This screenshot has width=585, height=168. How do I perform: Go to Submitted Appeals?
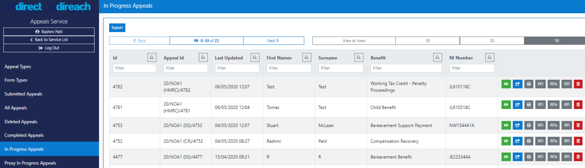49,94
